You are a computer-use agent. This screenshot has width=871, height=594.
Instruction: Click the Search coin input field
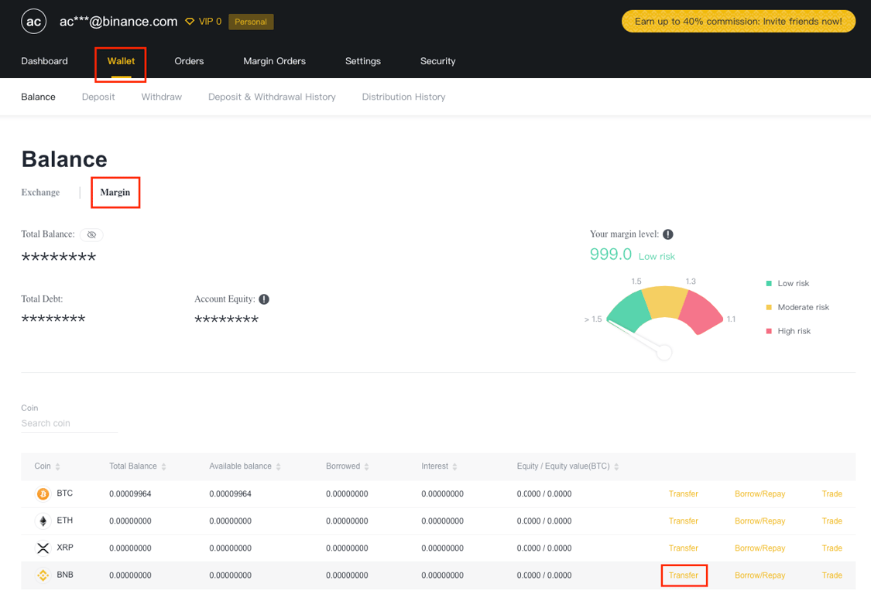coord(68,423)
